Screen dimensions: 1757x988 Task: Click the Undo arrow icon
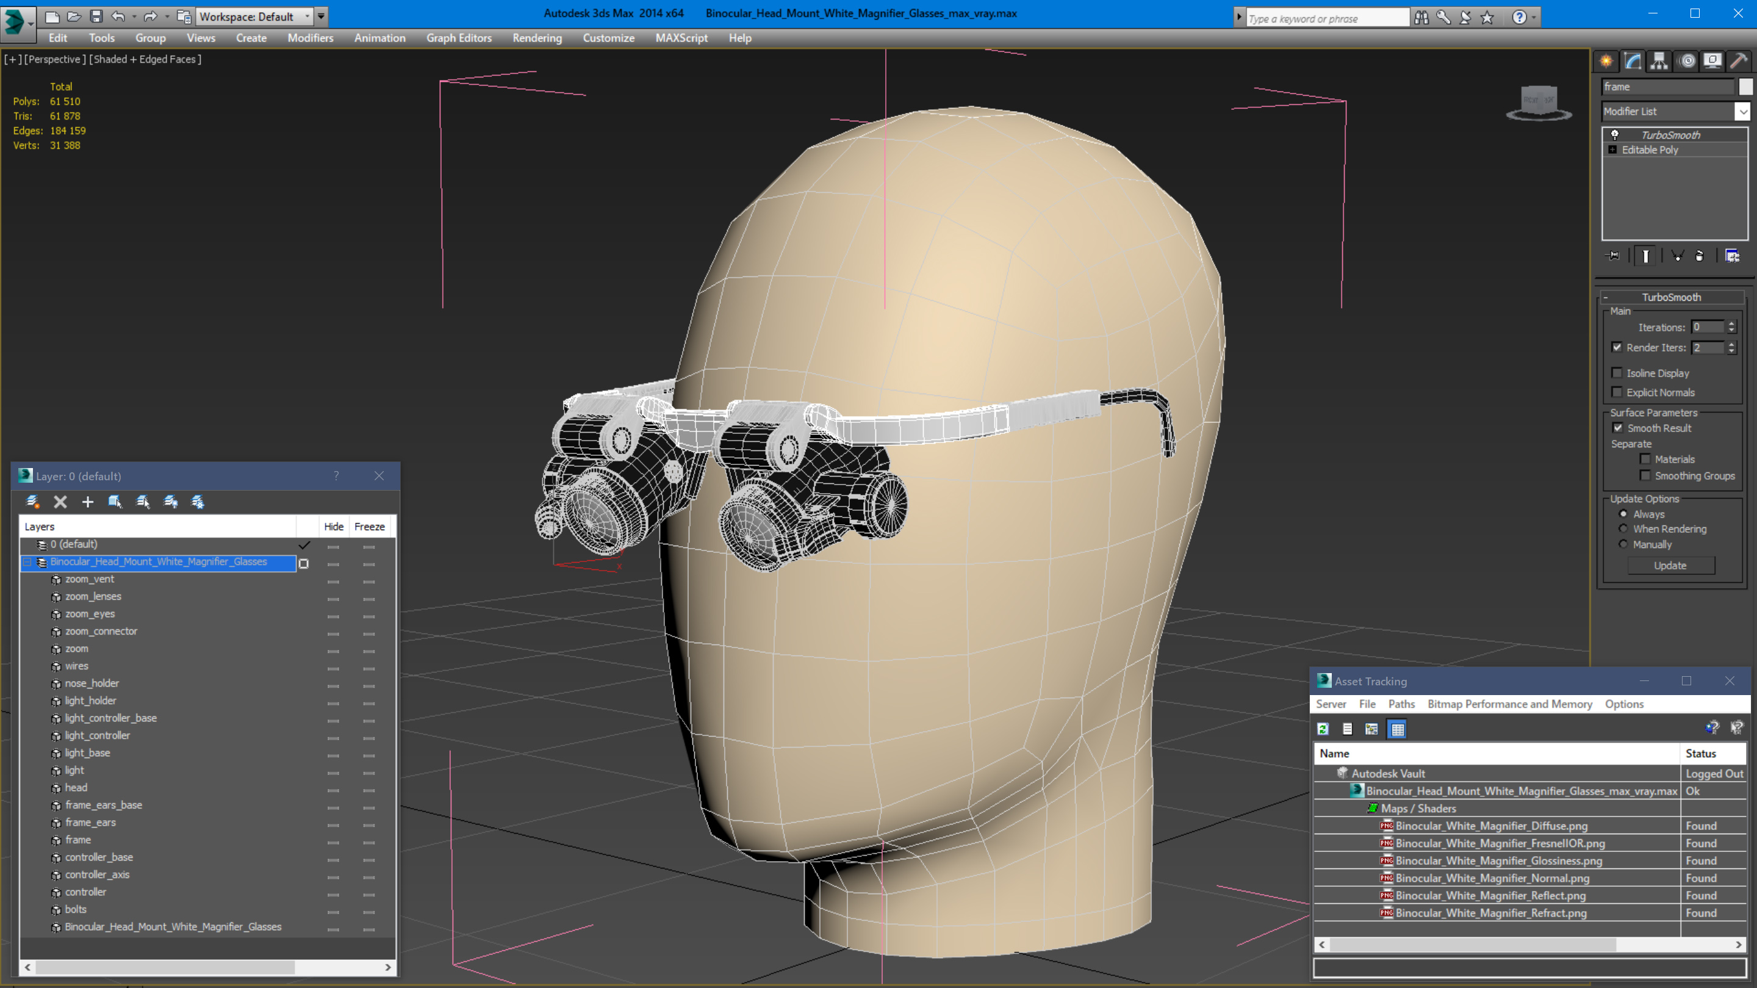click(x=119, y=16)
